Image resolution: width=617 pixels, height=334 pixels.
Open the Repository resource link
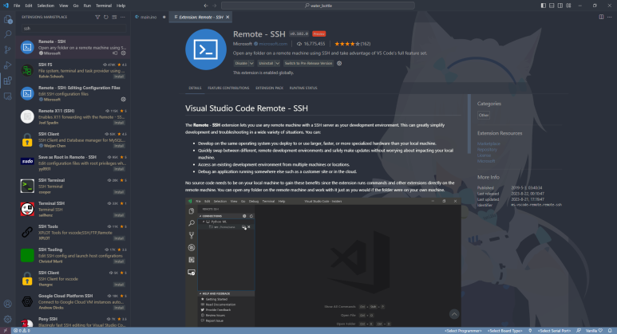click(x=487, y=150)
